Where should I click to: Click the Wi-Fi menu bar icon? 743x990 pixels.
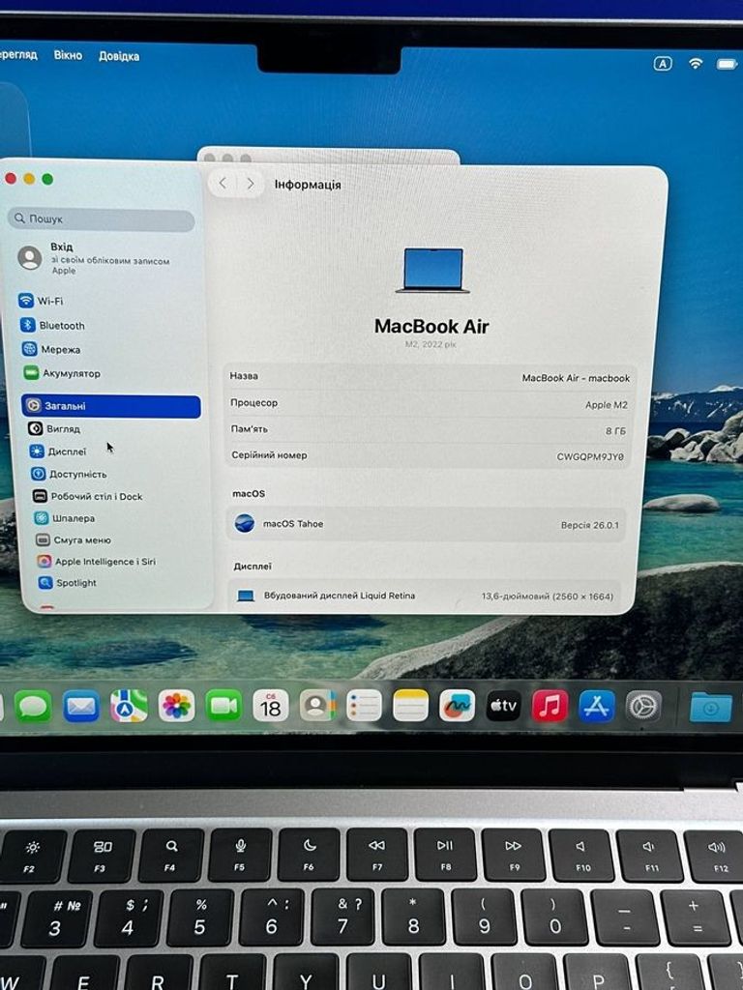[x=696, y=63]
